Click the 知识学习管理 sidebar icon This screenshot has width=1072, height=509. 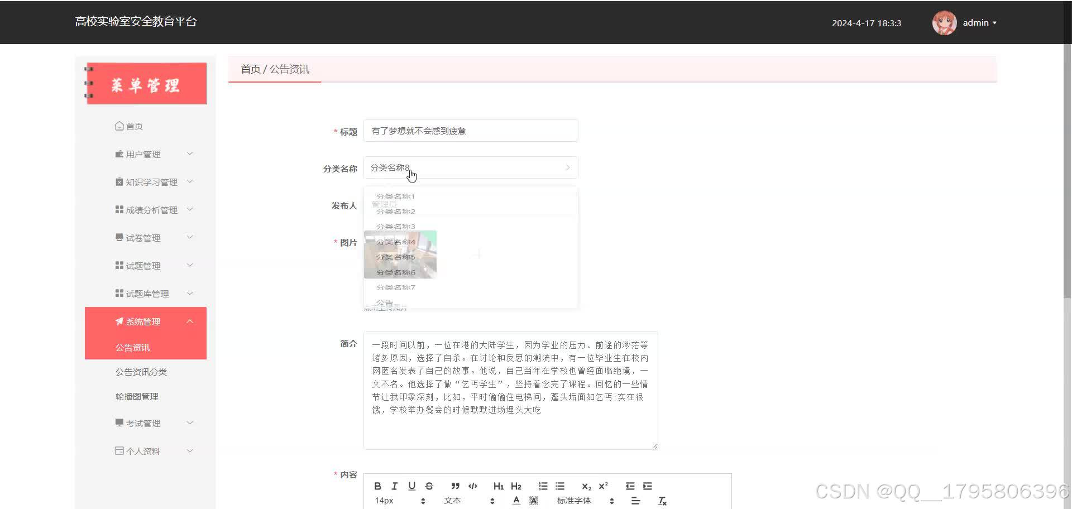(119, 182)
